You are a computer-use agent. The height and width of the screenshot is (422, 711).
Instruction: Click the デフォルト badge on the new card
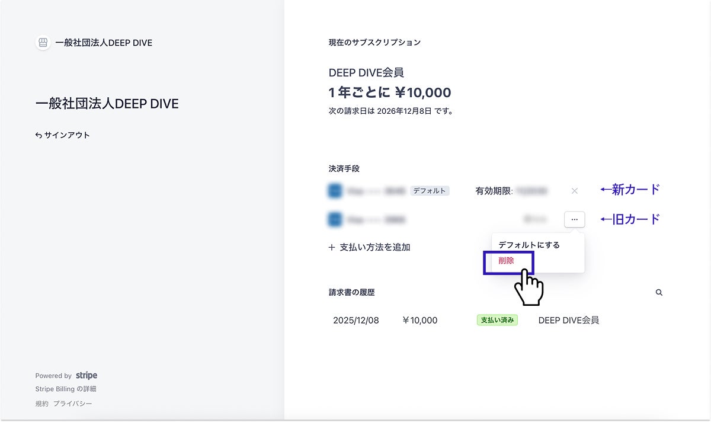point(430,191)
